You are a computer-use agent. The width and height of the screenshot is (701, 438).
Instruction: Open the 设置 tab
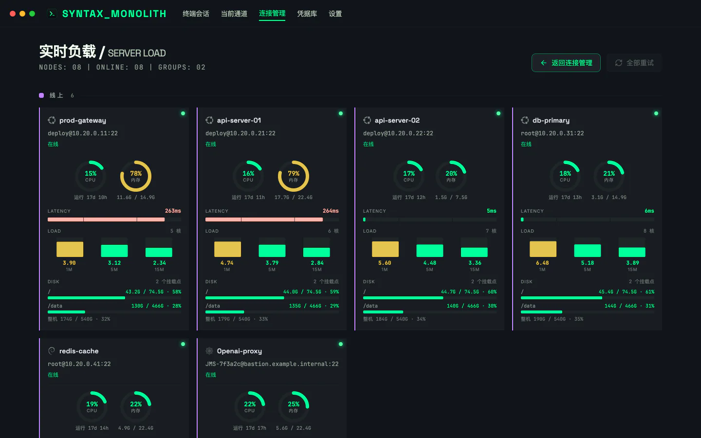(x=335, y=14)
